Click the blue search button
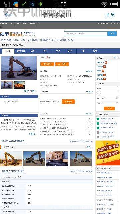The image size is (120, 214). point(112,34)
